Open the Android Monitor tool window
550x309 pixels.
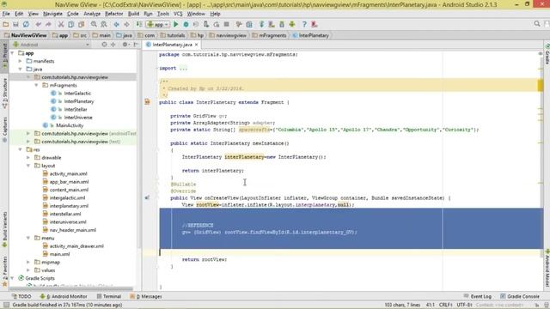click(x=64, y=296)
